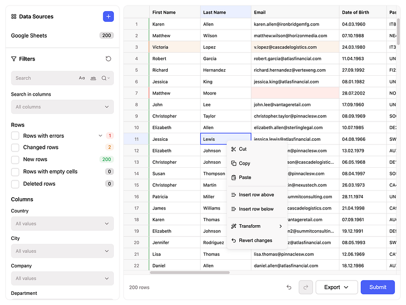Click the blue Submit button
Viewport: 406px width, 305px height.
point(378,287)
